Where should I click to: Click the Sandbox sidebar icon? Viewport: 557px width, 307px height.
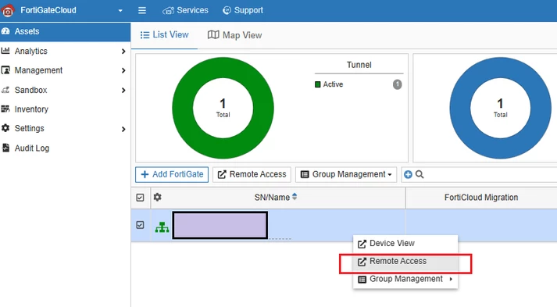(x=5, y=90)
